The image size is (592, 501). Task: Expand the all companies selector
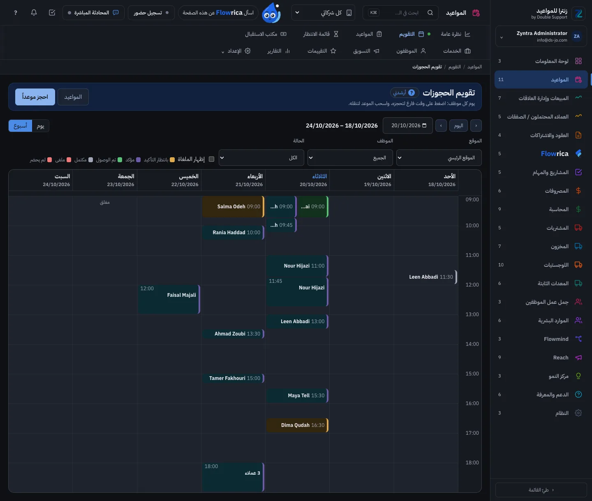[x=324, y=13]
